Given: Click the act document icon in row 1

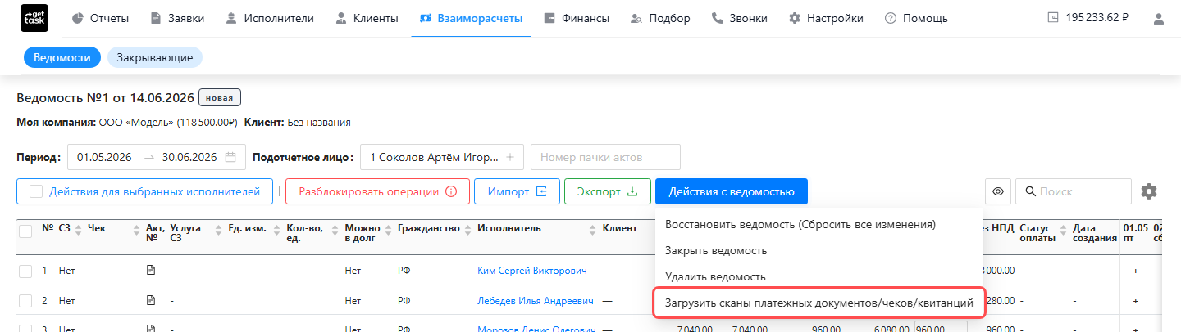Looking at the screenshot, I should (150, 270).
